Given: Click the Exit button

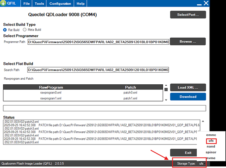Looking at the screenshot, I should 184,153.
